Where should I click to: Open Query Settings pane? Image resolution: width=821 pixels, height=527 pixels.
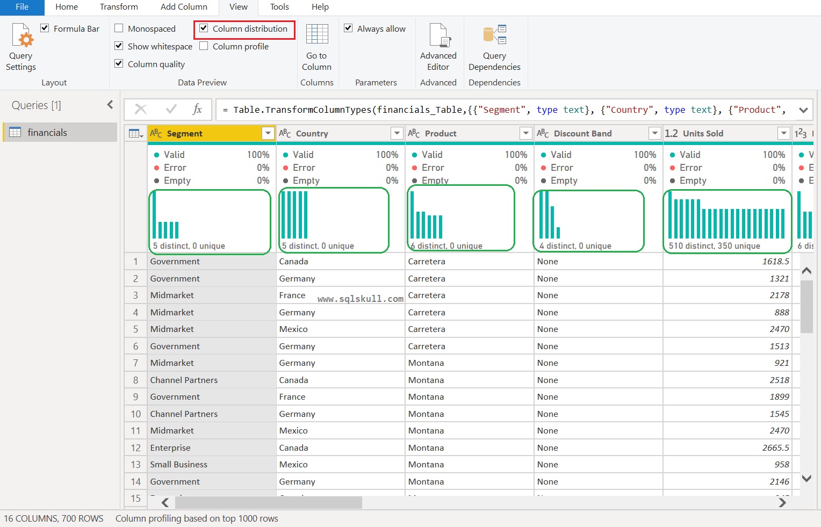point(21,47)
